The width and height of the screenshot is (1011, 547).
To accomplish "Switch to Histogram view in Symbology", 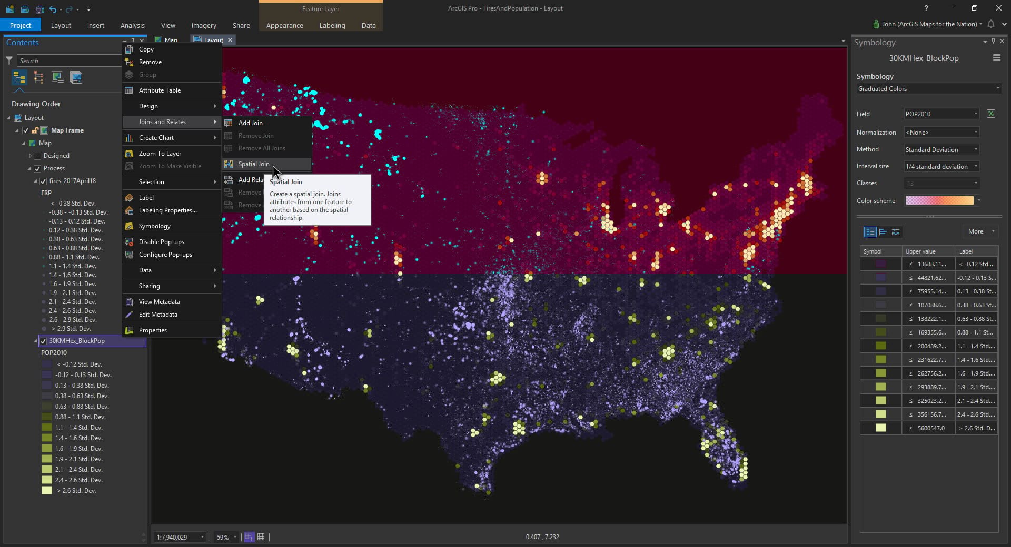I will (883, 232).
